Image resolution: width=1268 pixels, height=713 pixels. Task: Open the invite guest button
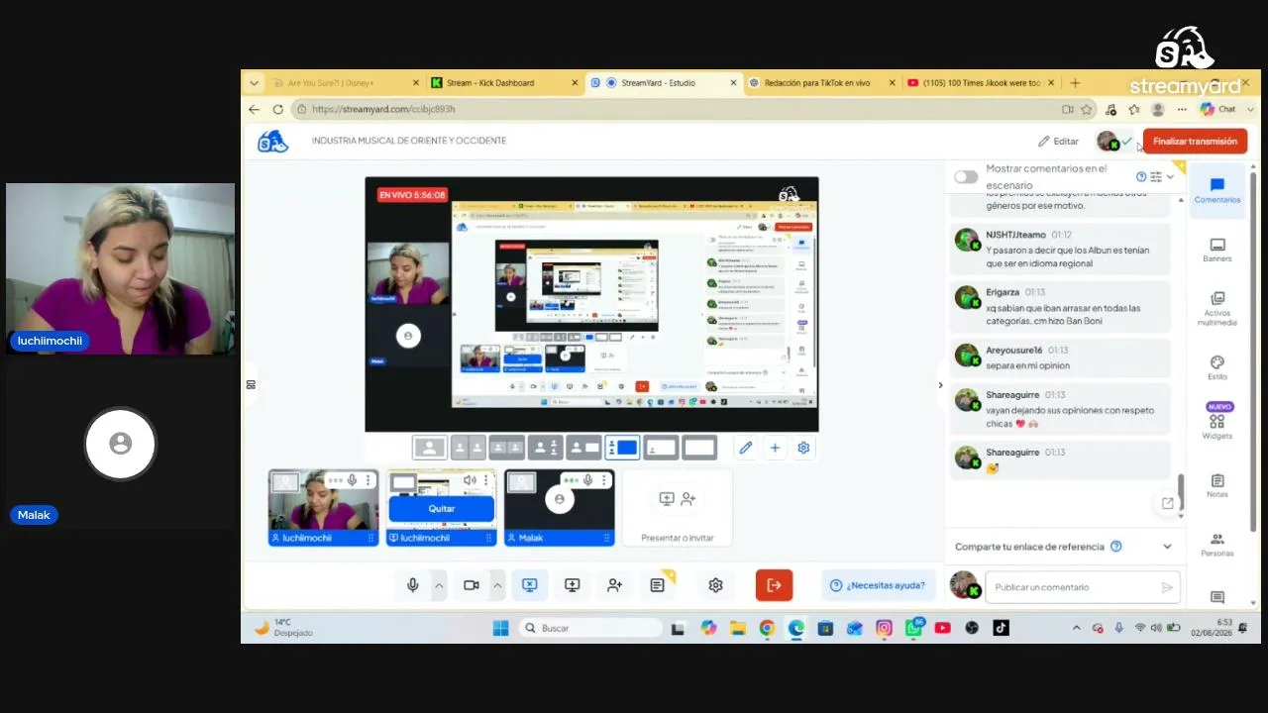[x=614, y=585]
